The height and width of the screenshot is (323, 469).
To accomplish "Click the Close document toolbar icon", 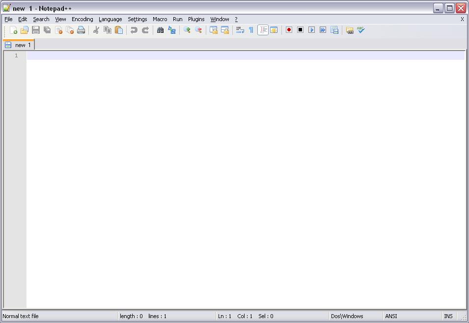I will [x=58, y=30].
